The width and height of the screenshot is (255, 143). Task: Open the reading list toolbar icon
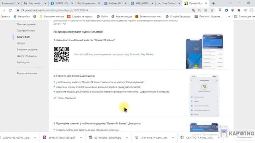click(245, 10)
